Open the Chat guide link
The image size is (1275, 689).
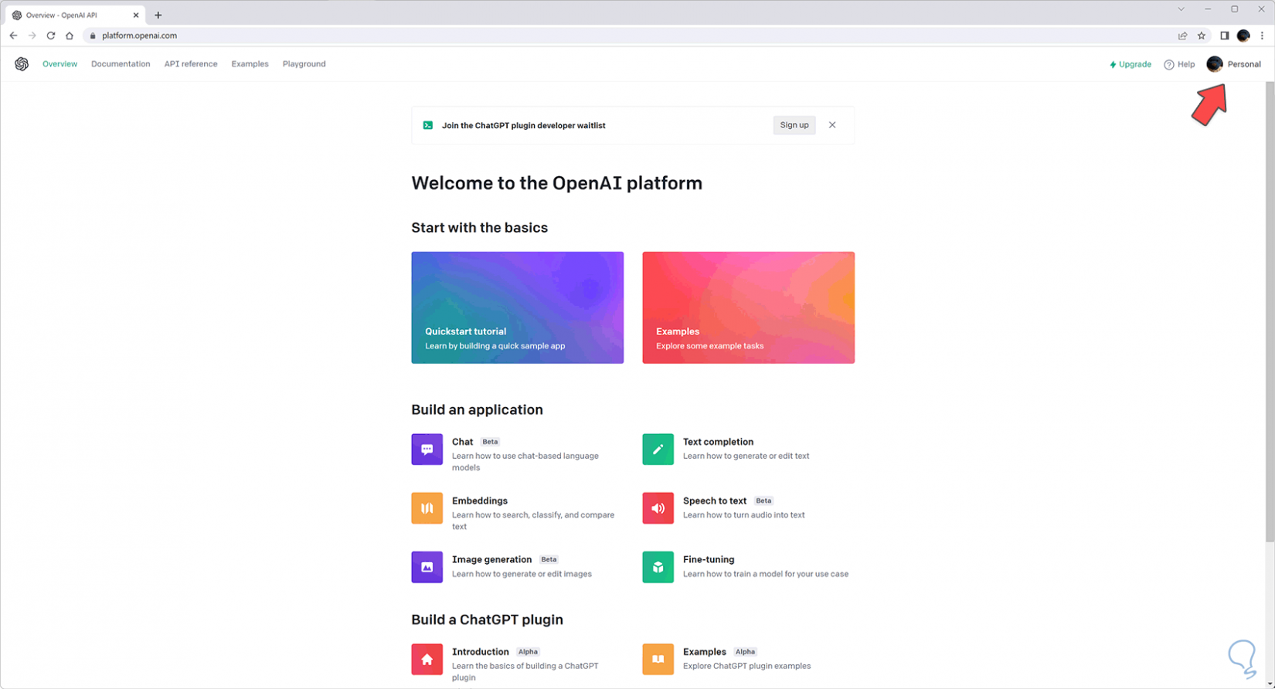[x=462, y=442]
